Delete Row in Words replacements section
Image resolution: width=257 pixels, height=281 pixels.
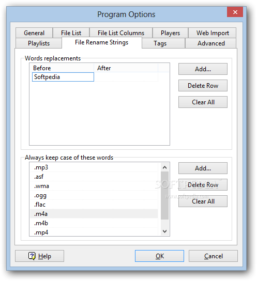pyautogui.click(x=203, y=85)
